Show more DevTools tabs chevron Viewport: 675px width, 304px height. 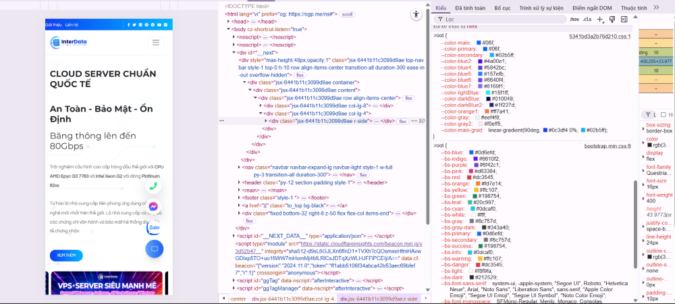click(x=657, y=7)
